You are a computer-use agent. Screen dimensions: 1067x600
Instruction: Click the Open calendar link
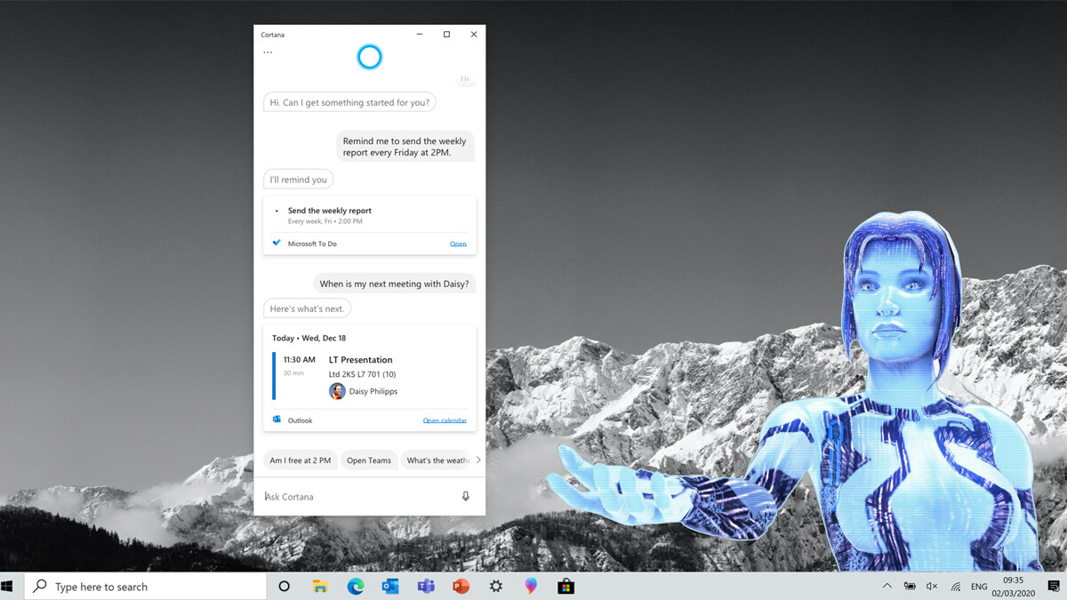tap(444, 420)
